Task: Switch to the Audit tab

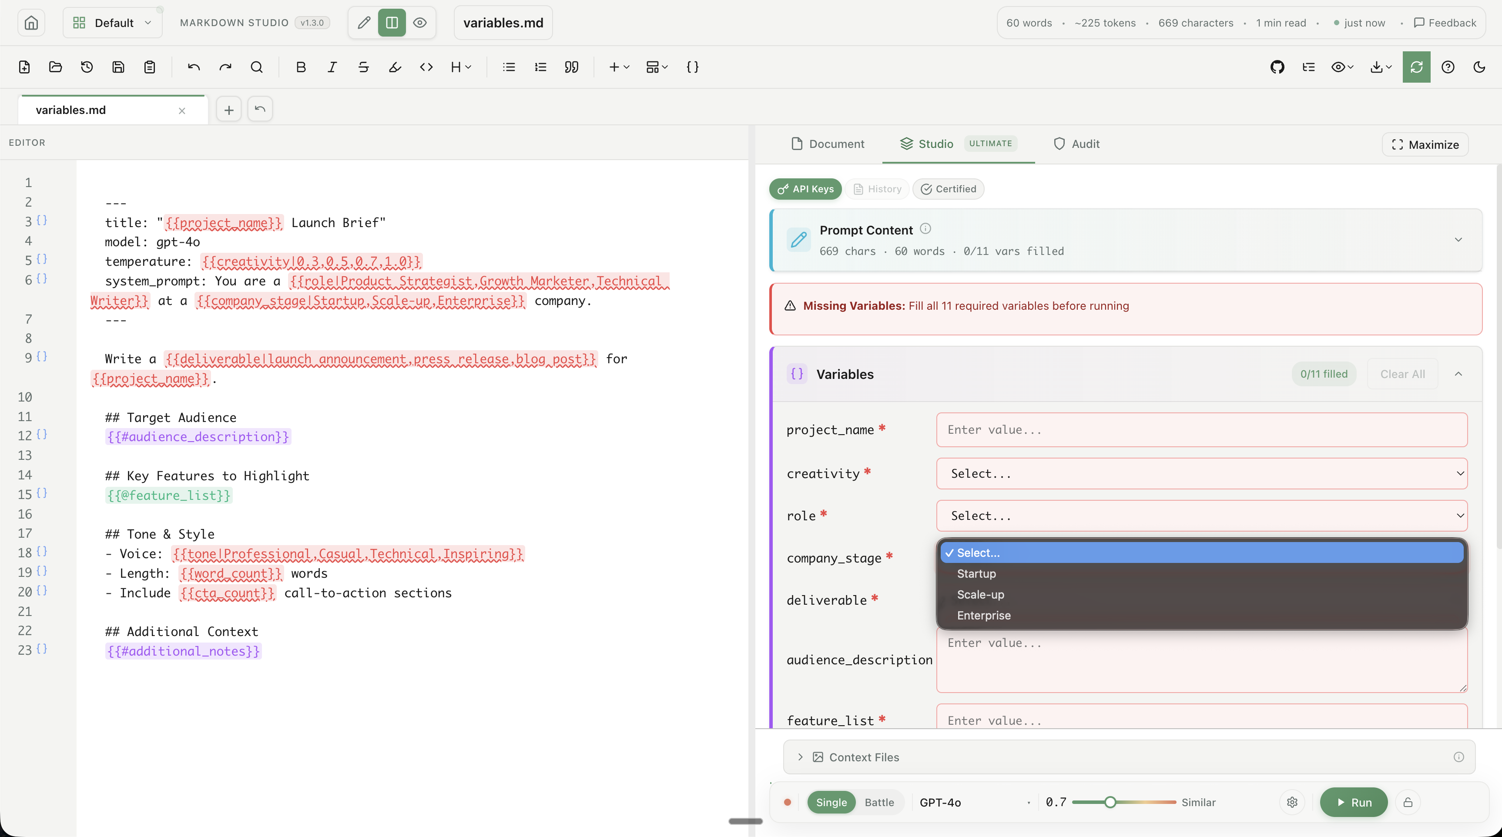Action: point(1076,144)
